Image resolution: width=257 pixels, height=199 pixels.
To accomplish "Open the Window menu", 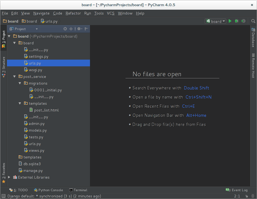I will (125, 13).
